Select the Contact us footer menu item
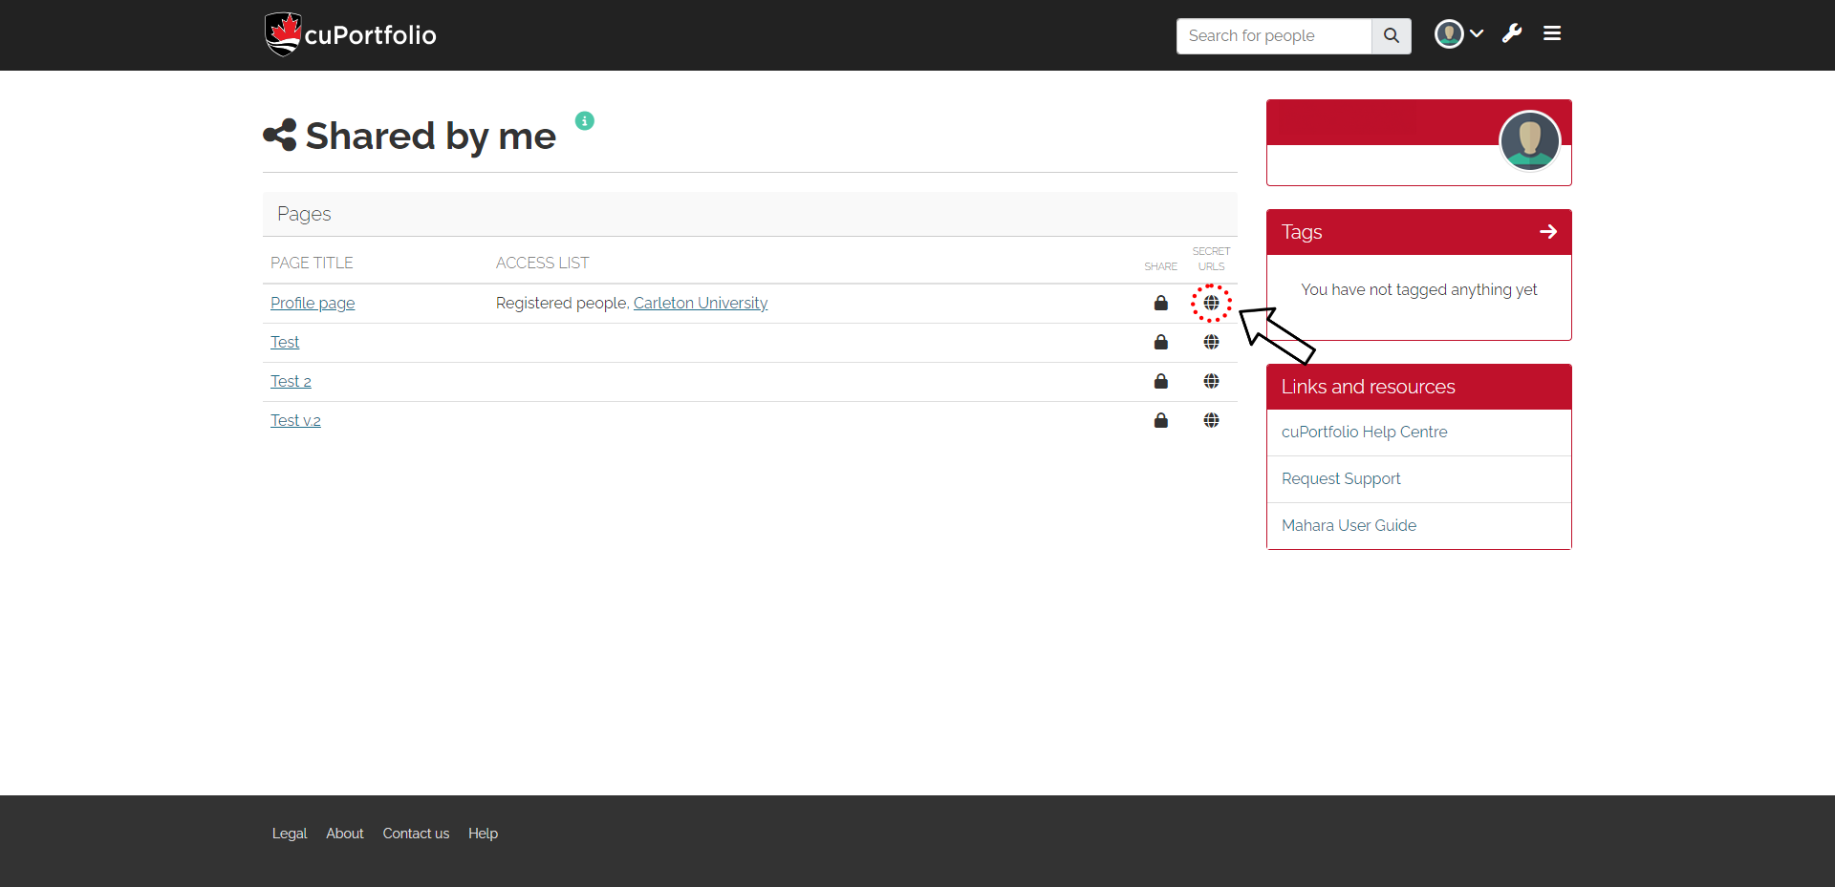Image resolution: width=1835 pixels, height=887 pixels. (415, 833)
